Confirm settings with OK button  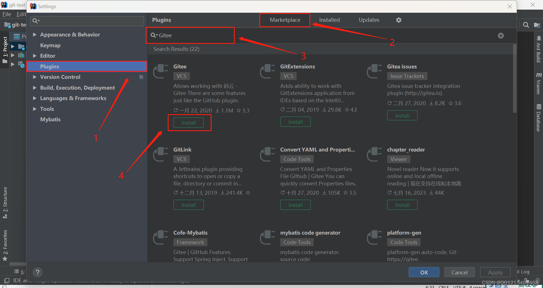coord(424,272)
